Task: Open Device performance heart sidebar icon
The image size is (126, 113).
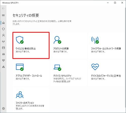Action: [x=3, y=60]
